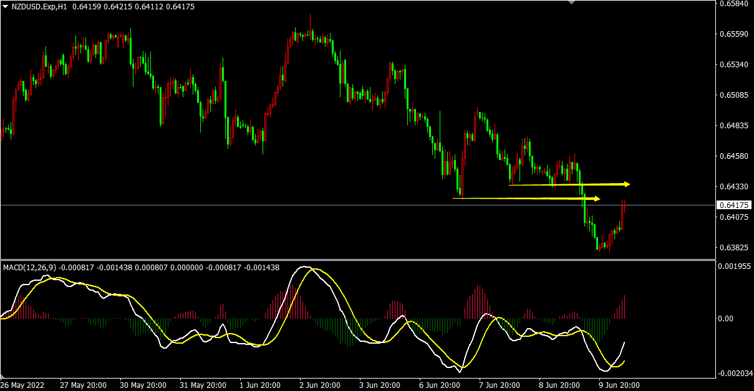
Task: Click the 0.63825 price axis label
Action: pyautogui.click(x=733, y=248)
